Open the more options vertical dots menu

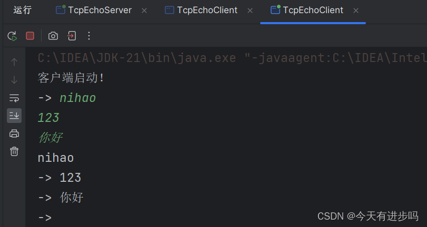point(88,36)
